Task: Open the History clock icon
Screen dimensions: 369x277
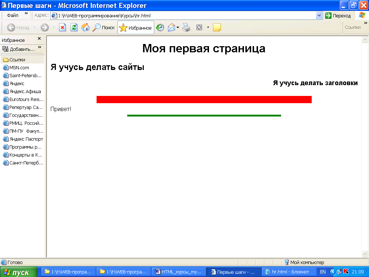Action: (x=160, y=27)
